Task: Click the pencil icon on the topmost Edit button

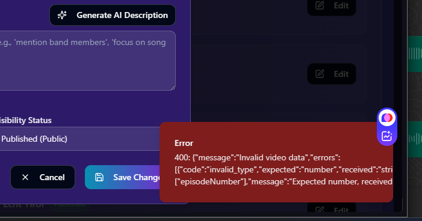Action: point(320,5)
